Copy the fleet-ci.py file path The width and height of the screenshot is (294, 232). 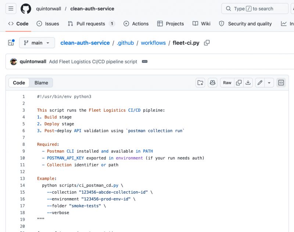pos(207,43)
